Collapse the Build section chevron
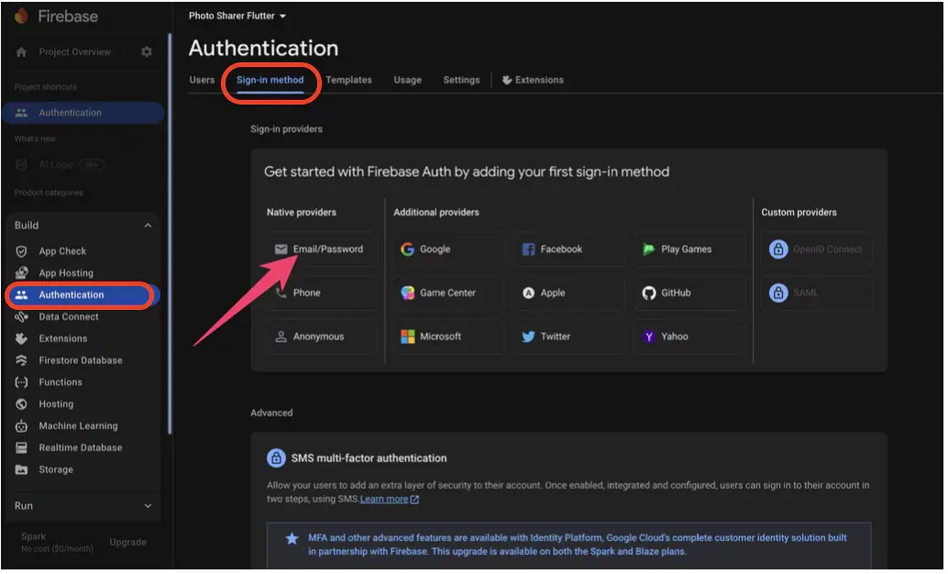 click(149, 226)
